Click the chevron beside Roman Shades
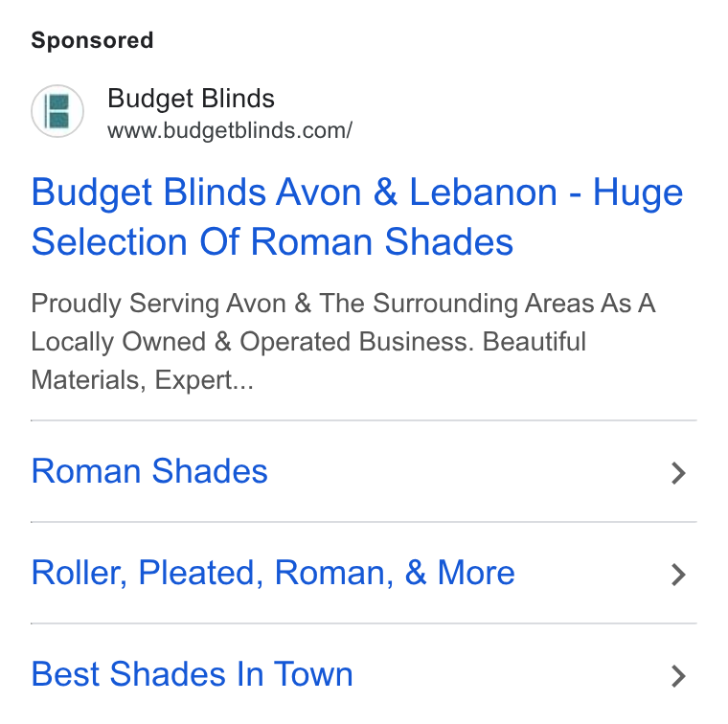This screenshot has height=724, width=728. click(x=678, y=473)
